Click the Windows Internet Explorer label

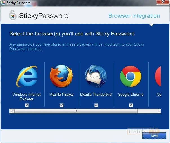27,97
